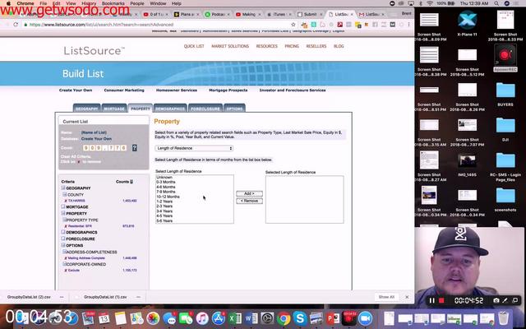Open Trash in the Dock

(x=503, y=318)
